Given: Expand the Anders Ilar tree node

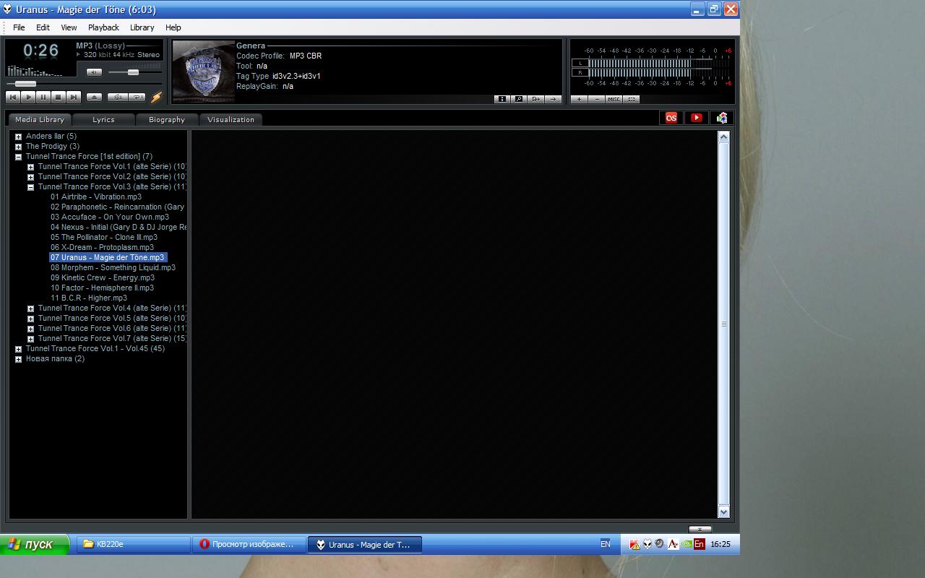Looking at the screenshot, I should tap(18, 137).
